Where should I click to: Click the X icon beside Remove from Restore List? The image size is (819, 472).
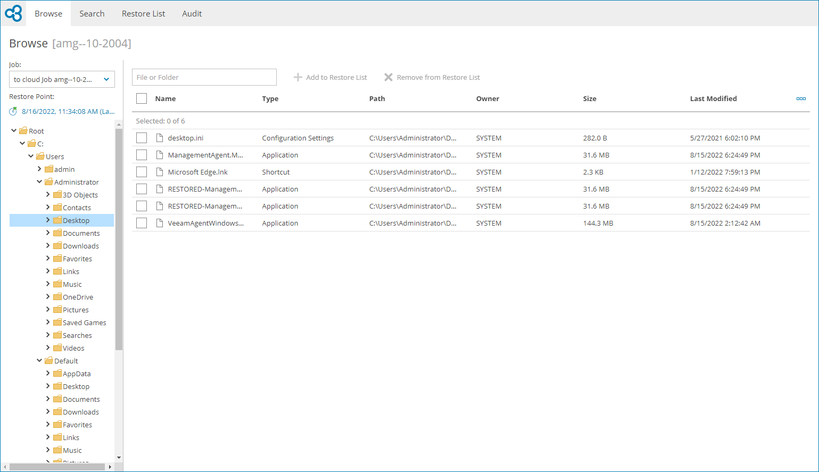pyautogui.click(x=388, y=77)
